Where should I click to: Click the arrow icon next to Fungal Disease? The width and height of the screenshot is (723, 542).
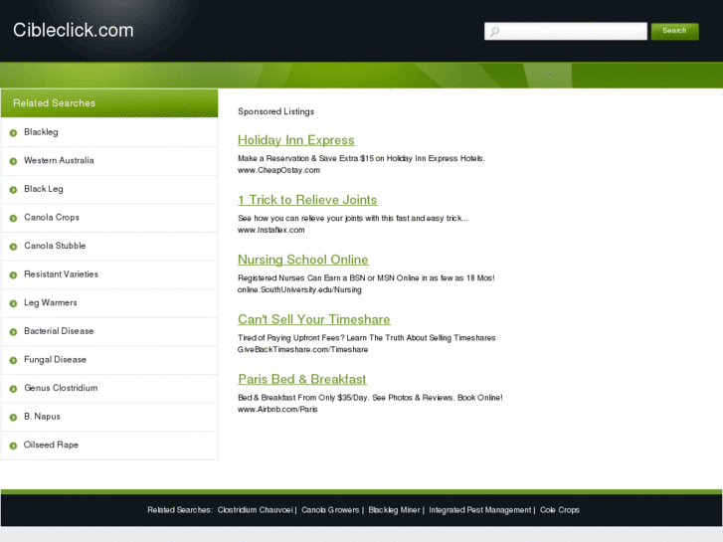pos(13,360)
